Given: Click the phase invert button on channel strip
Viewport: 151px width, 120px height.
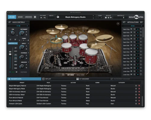Looking at the screenshot, I should pos(15,48).
